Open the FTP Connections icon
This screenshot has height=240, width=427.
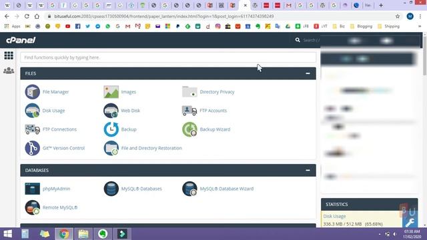[x=33, y=129]
